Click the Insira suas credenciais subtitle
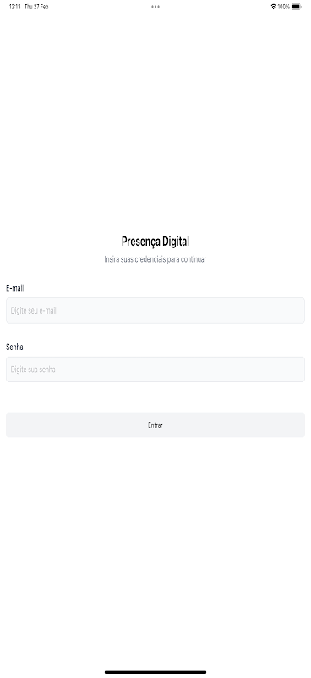This screenshot has height=678, width=311. coord(155,259)
